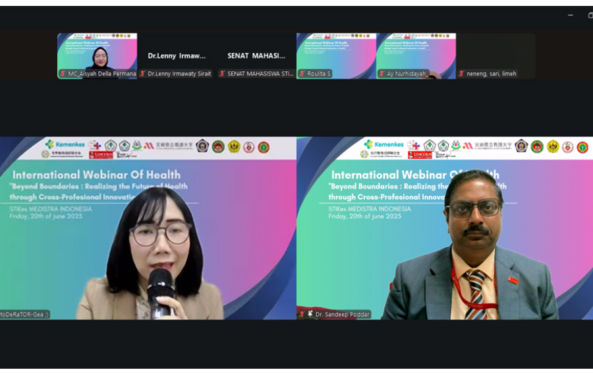Screen dimensions: 593x374
Task: Click the Ay Nurhidayah_ name label
Action: (407, 74)
